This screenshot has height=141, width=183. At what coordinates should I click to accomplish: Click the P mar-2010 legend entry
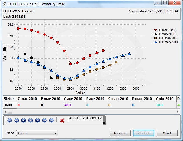pyautogui.click(x=164, y=34)
